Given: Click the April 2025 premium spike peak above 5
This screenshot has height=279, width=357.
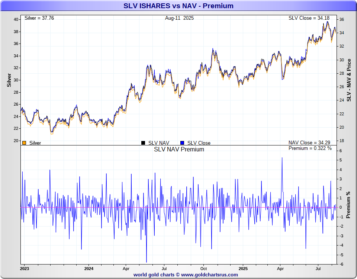Looking at the screenshot, I should click(282, 158).
